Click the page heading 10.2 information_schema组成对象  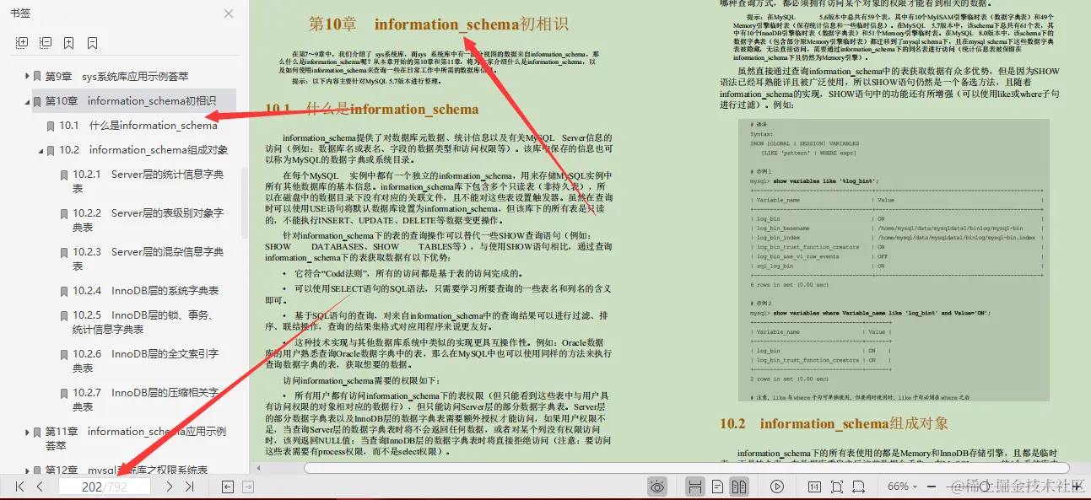834,423
